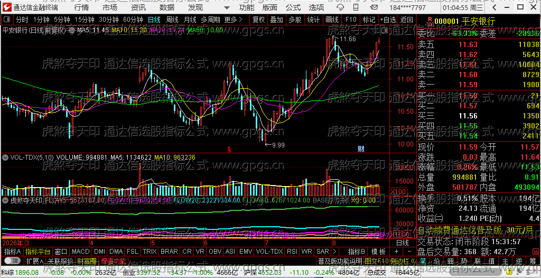Image resolution: width=541 pixels, height=278 pixels.
Task: Click the 叠加 overlay button
Action: 277,20
